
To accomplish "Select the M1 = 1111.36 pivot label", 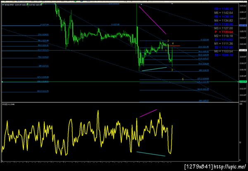I will (224, 44).
